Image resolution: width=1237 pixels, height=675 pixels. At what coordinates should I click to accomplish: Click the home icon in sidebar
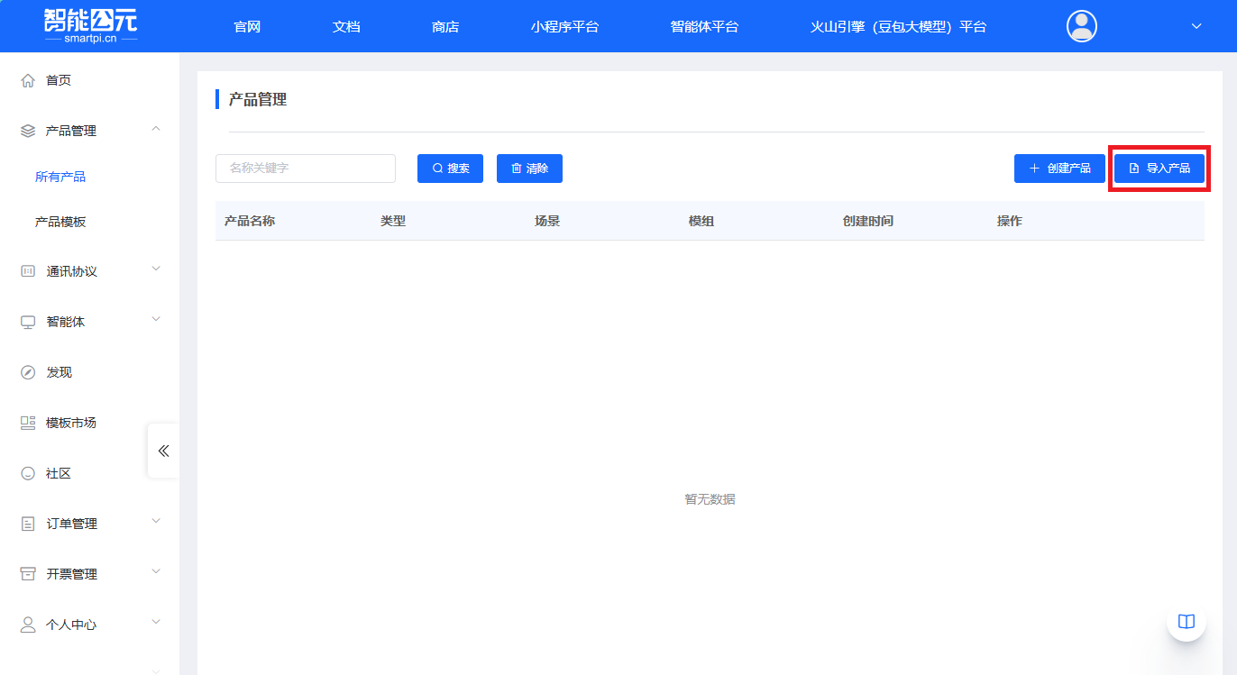coord(28,80)
